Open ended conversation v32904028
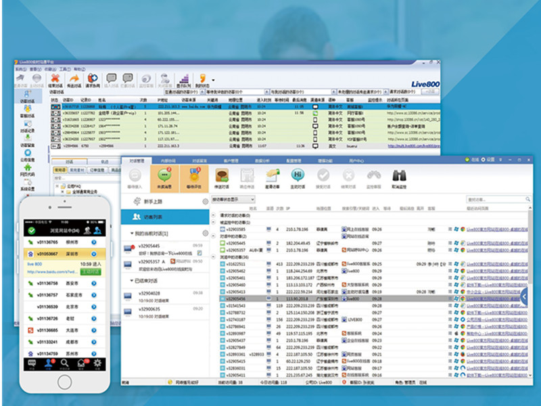This screenshot has width=541, height=406. [x=165, y=296]
